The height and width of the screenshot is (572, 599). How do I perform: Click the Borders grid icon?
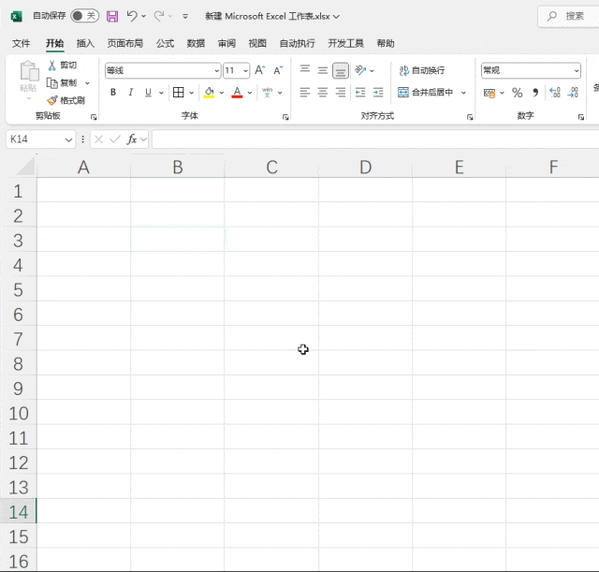click(x=179, y=92)
